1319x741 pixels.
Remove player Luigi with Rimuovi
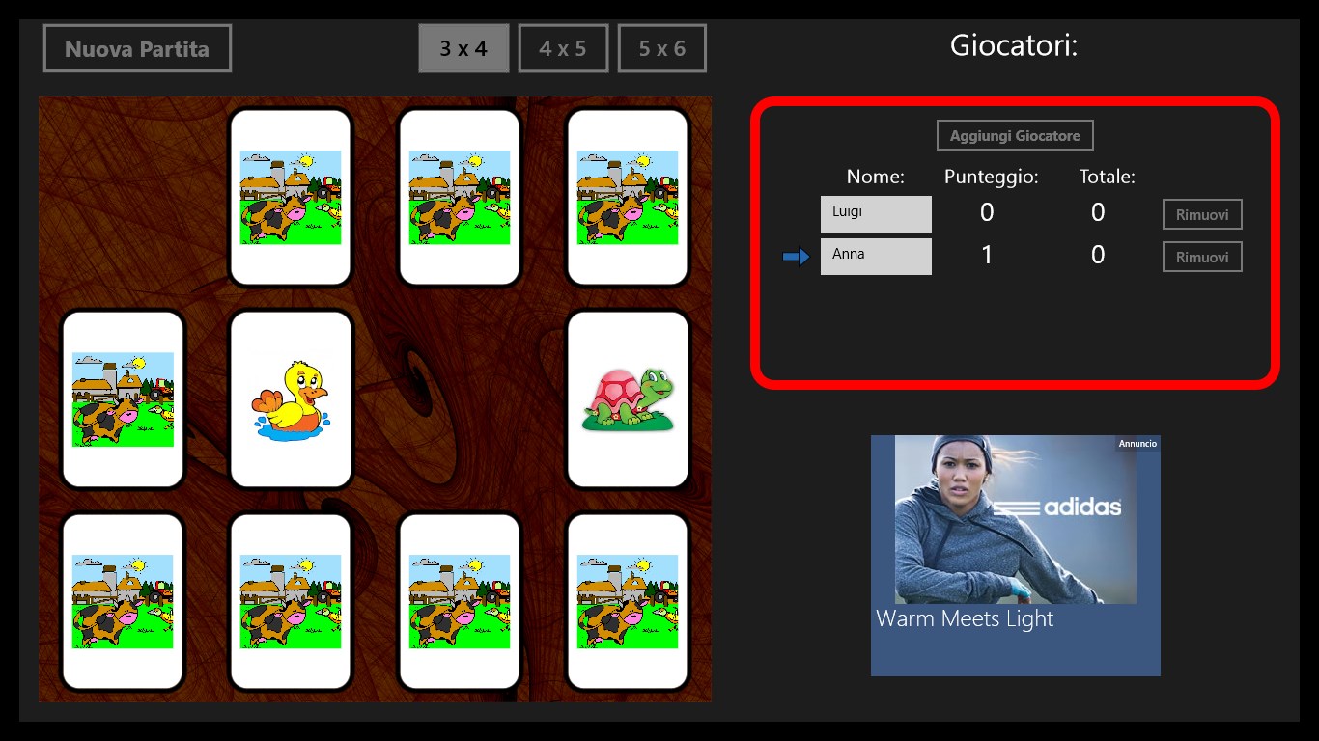click(1202, 214)
